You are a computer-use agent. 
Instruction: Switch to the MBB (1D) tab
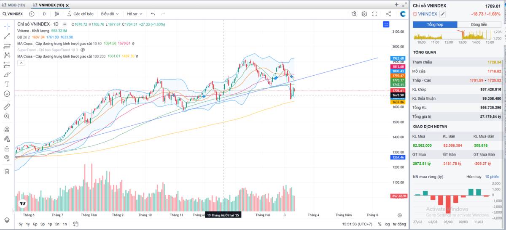[x=13, y=5]
